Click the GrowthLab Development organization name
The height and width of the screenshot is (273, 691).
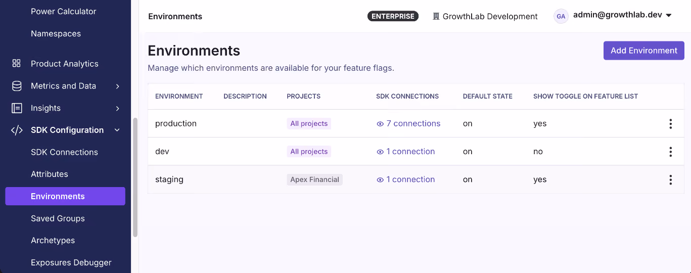[x=490, y=16]
